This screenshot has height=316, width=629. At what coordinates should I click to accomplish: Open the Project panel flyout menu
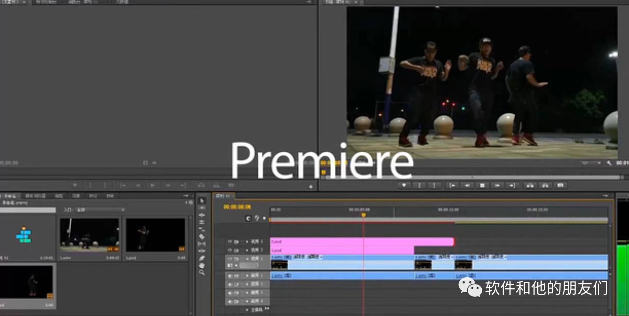186,196
